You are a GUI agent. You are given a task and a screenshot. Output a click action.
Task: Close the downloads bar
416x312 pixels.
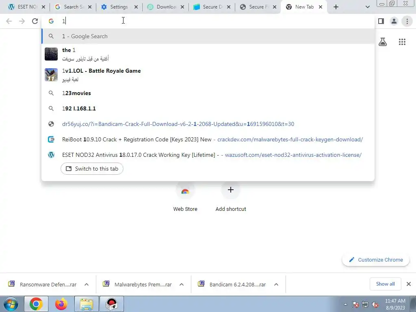pos(409,284)
